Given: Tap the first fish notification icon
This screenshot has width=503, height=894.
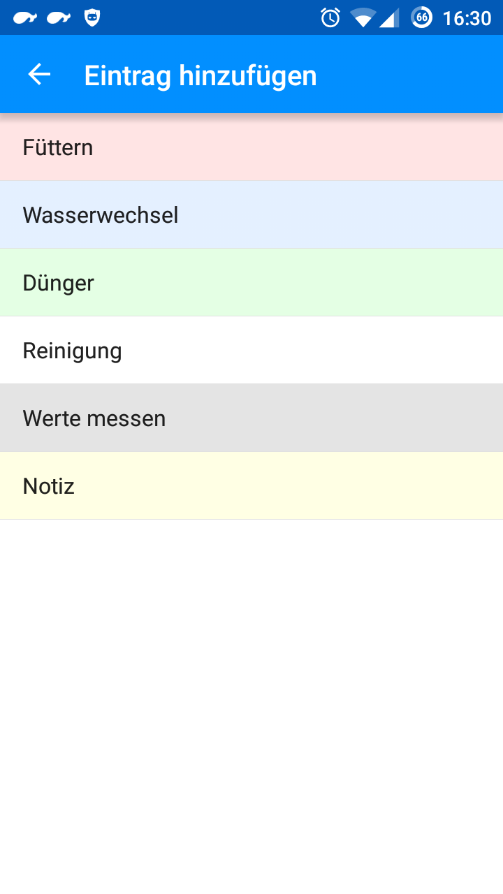Looking at the screenshot, I should [25, 18].
